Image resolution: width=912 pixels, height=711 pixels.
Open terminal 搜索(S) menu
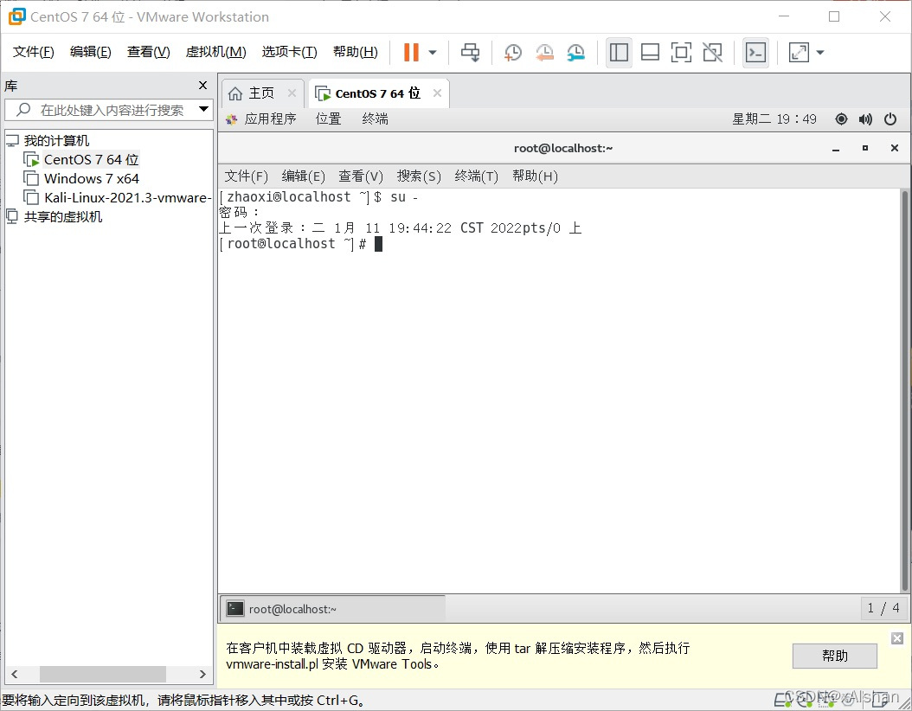419,176
